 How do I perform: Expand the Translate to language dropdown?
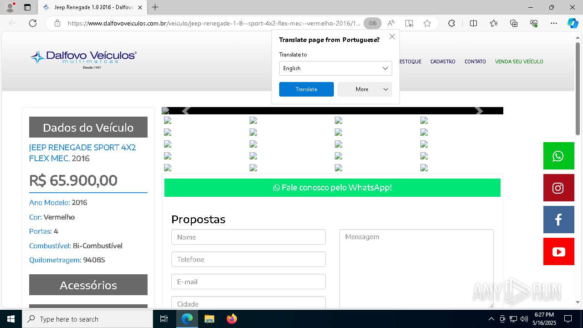(x=335, y=68)
